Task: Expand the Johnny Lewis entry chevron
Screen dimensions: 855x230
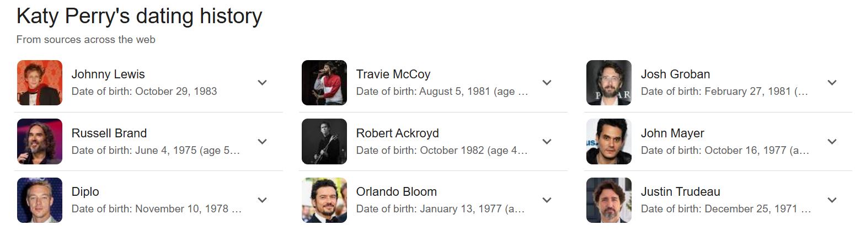Action: (x=262, y=83)
